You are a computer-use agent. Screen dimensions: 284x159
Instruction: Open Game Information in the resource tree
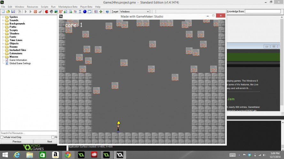click(18, 60)
